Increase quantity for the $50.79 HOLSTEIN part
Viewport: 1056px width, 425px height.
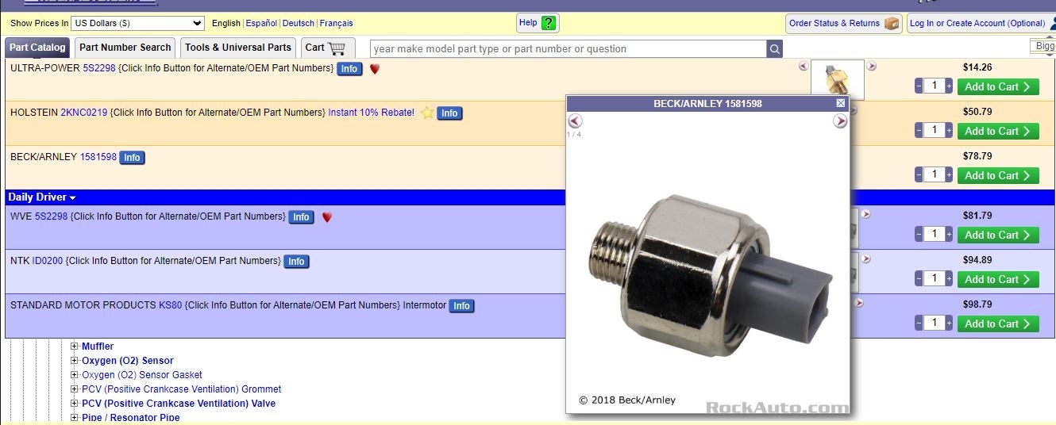pyautogui.click(x=949, y=130)
